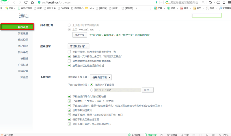
Task: Expand the 收藏 dropdown arrow
Action: coord(15,8)
